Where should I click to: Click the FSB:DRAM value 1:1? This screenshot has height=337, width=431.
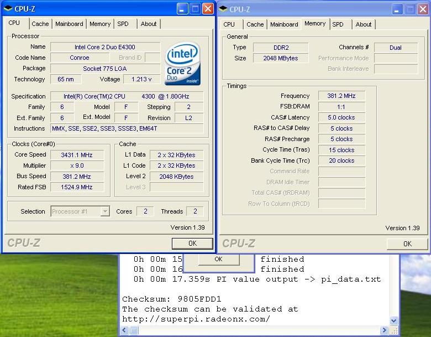point(341,107)
